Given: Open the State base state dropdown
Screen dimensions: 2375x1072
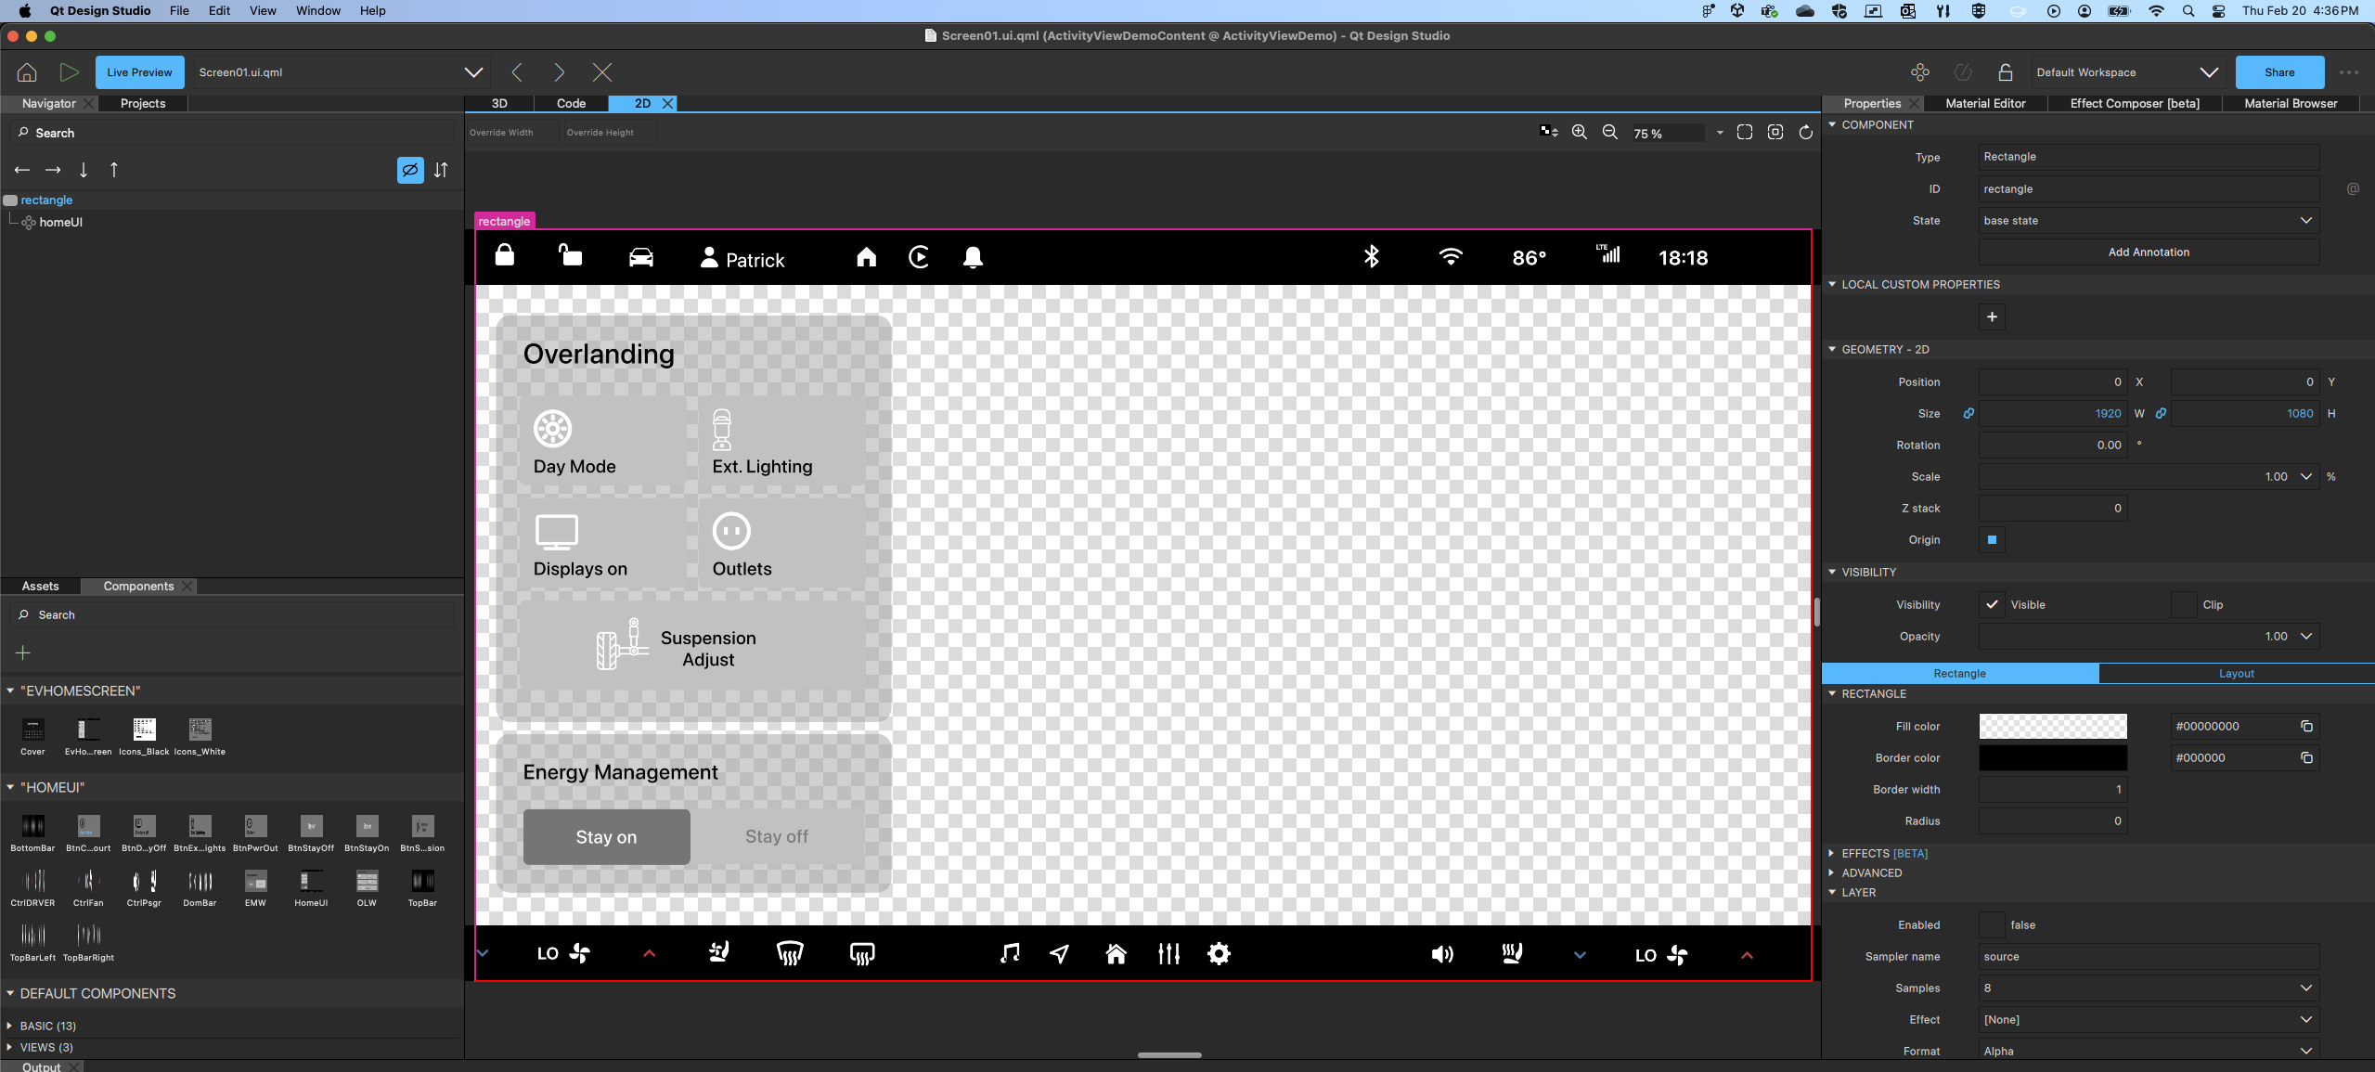Looking at the screenshot, I should pyautogui.click(x=2148, y=220).
